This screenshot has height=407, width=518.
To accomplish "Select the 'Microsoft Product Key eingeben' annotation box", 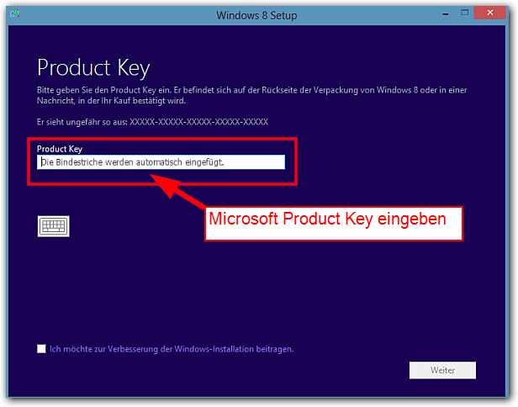I will [x=334, y=224].
